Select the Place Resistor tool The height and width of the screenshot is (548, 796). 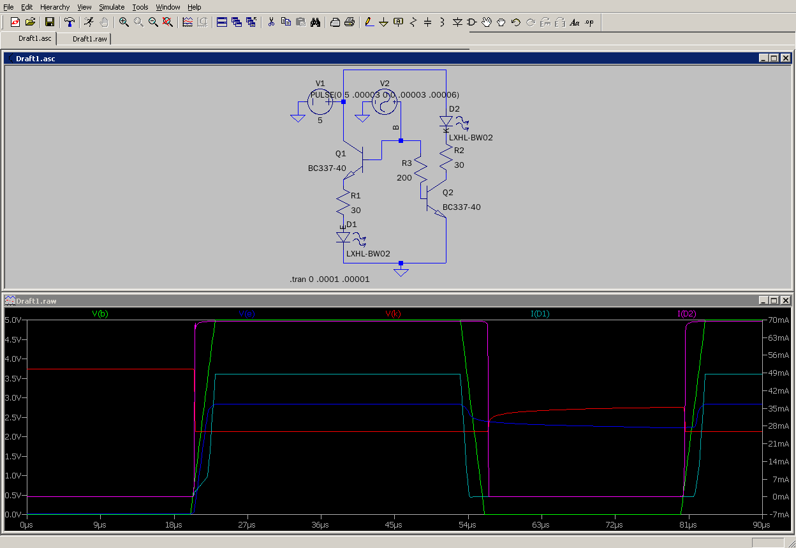(413, 22)
